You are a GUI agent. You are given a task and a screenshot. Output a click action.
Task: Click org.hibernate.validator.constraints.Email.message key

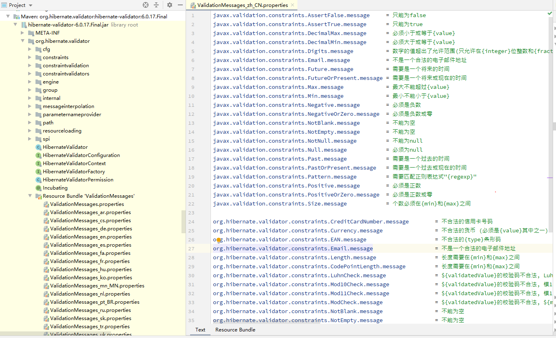pos(293,248)
